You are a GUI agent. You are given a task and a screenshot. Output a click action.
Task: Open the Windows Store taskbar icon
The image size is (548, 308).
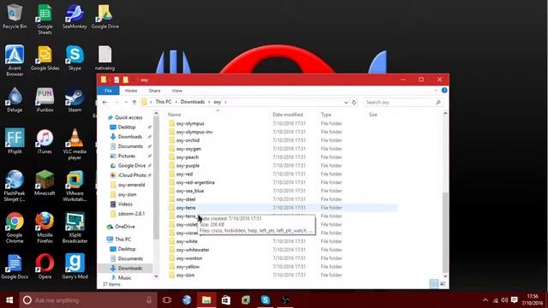(x=226, y=300)
